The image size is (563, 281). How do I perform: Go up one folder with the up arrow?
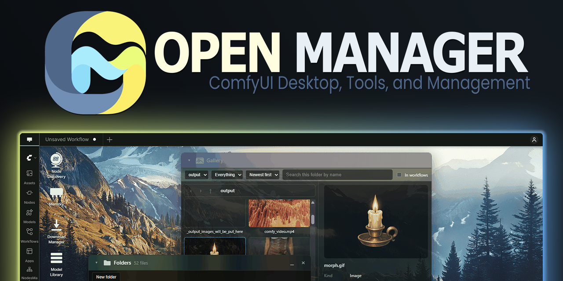point(210,191)
